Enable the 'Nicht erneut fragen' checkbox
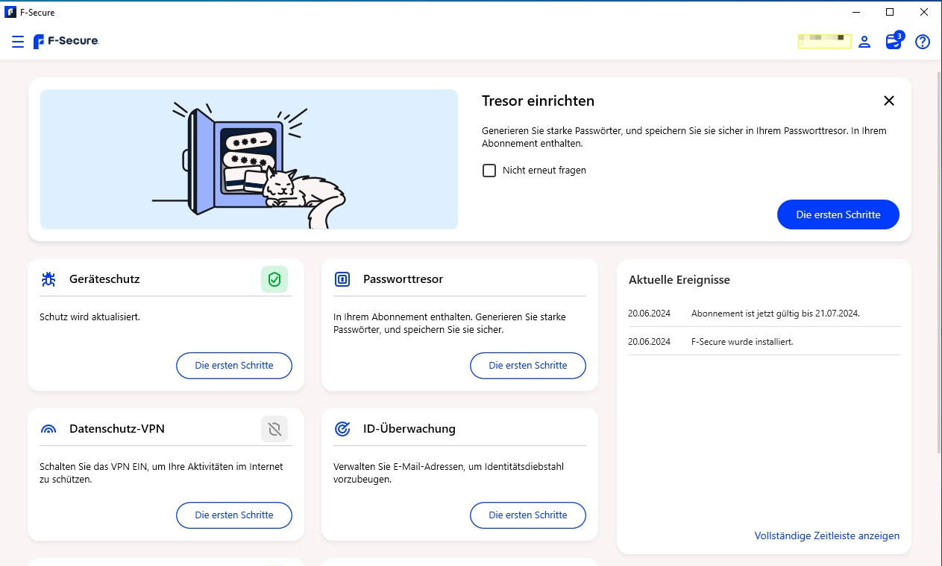The image size is (942, 566). (489, 171)
